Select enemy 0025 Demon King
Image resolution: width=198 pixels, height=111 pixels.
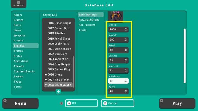(59, 70)
